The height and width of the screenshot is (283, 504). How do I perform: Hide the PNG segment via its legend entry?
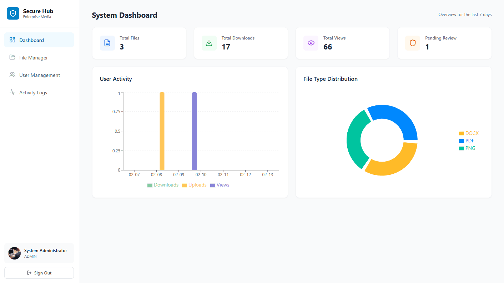coord(467,148)
